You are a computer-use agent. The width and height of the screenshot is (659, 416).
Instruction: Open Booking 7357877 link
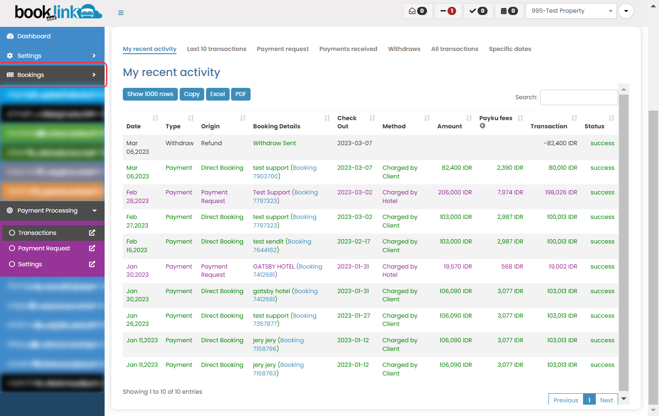[x=285, y=320]
